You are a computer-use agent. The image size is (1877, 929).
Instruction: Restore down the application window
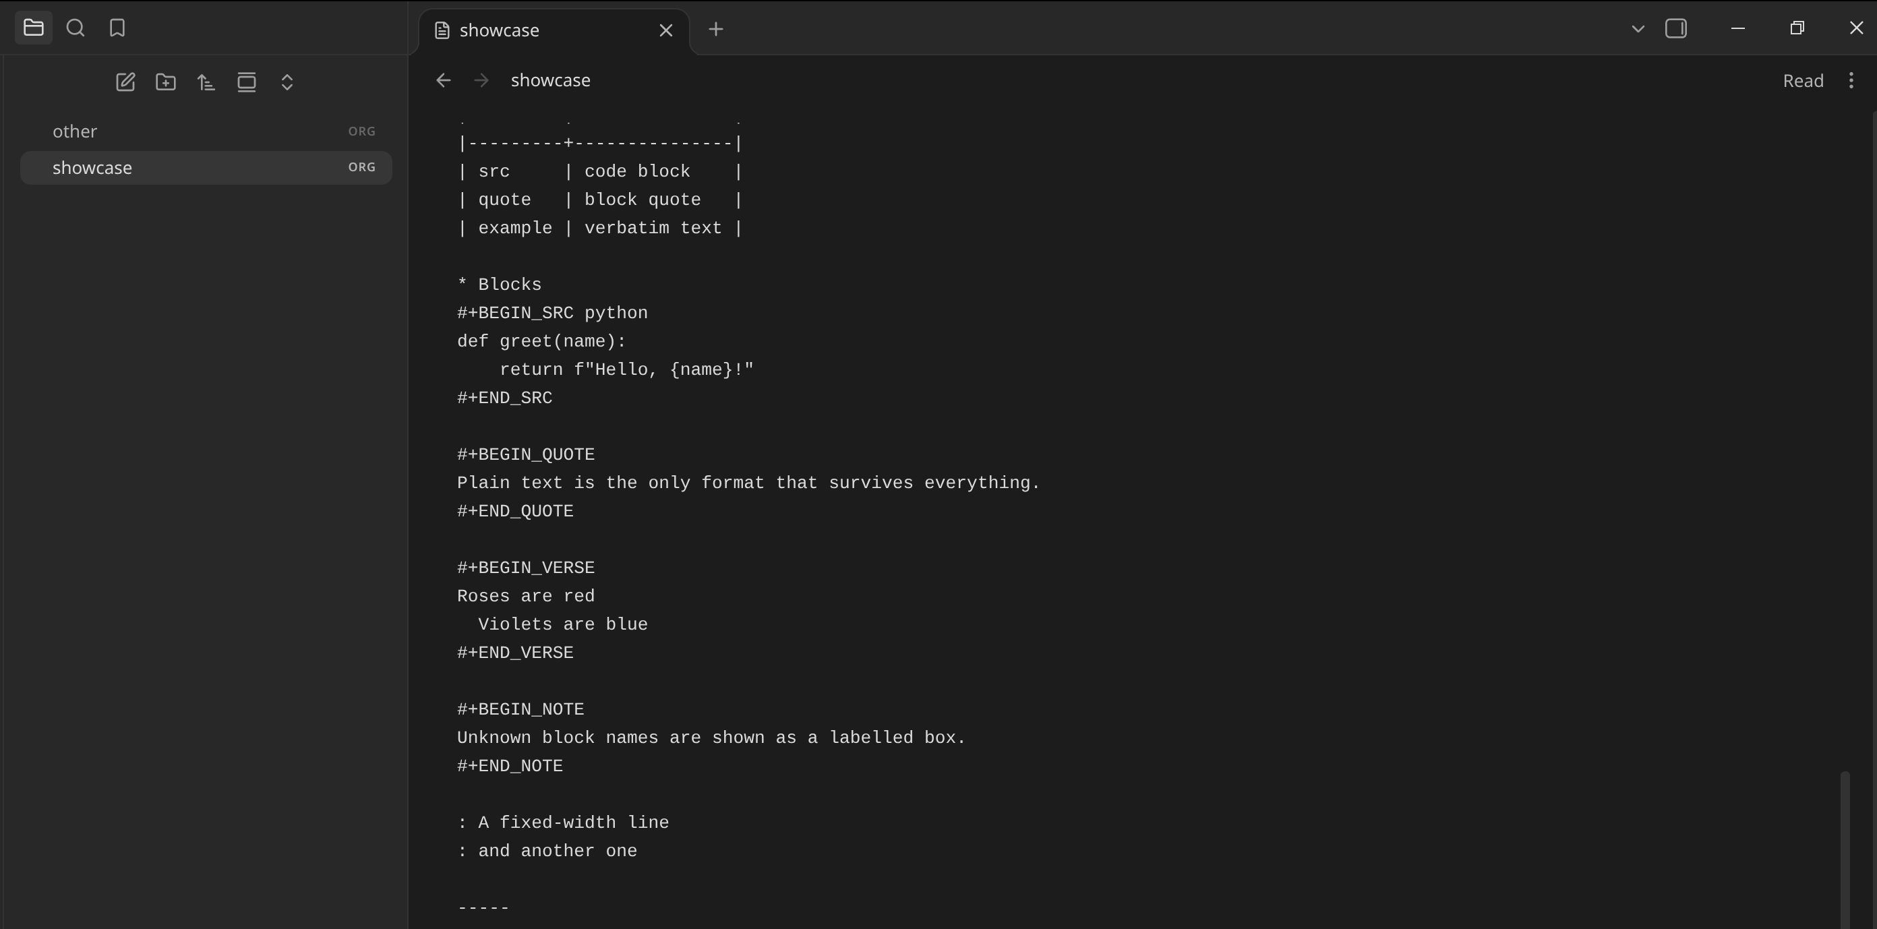click(x=1797, y=28)
